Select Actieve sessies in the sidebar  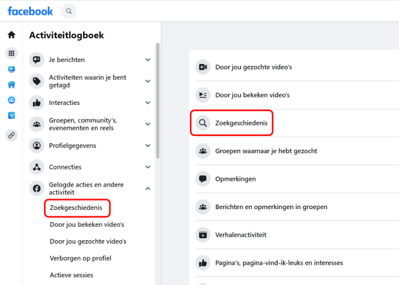[x=71, y=275]
